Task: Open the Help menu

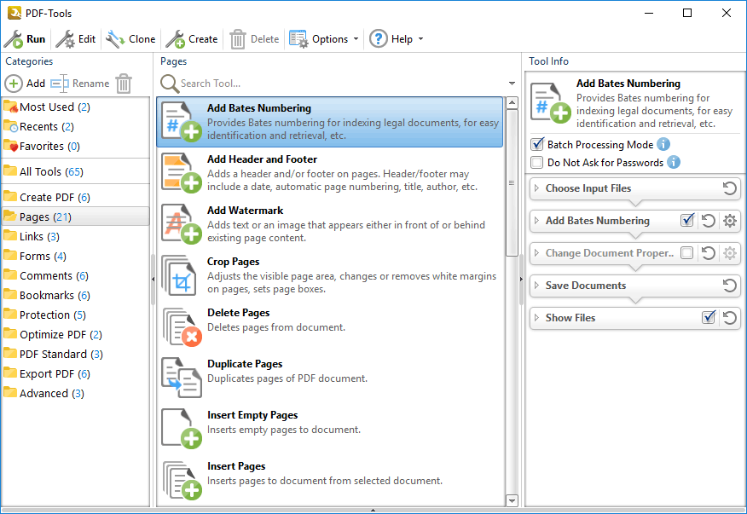Action: (x=397, y=39)
